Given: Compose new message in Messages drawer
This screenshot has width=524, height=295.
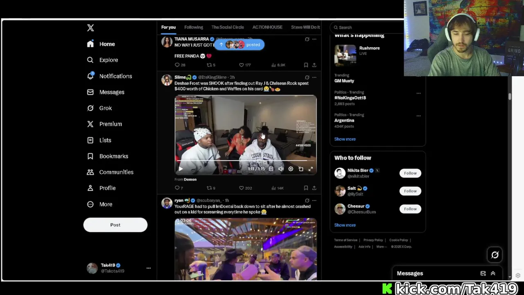Looking at the screenshot, I should pos(483,273).
